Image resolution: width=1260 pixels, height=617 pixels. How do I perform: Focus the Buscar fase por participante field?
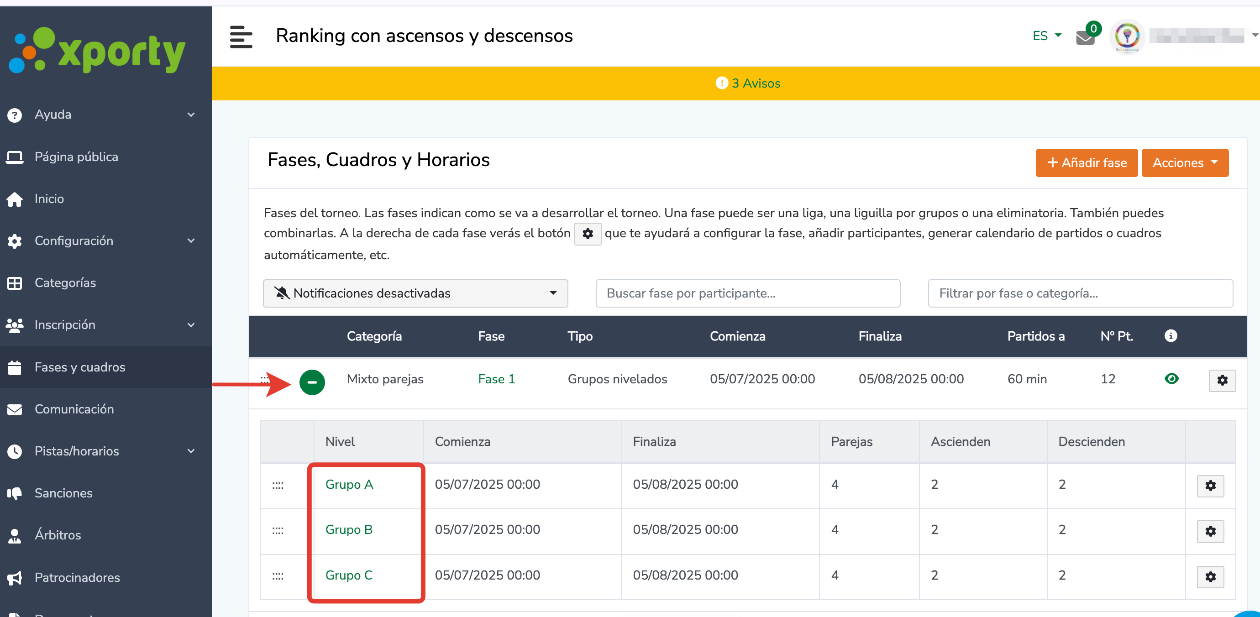coord(747,293)
